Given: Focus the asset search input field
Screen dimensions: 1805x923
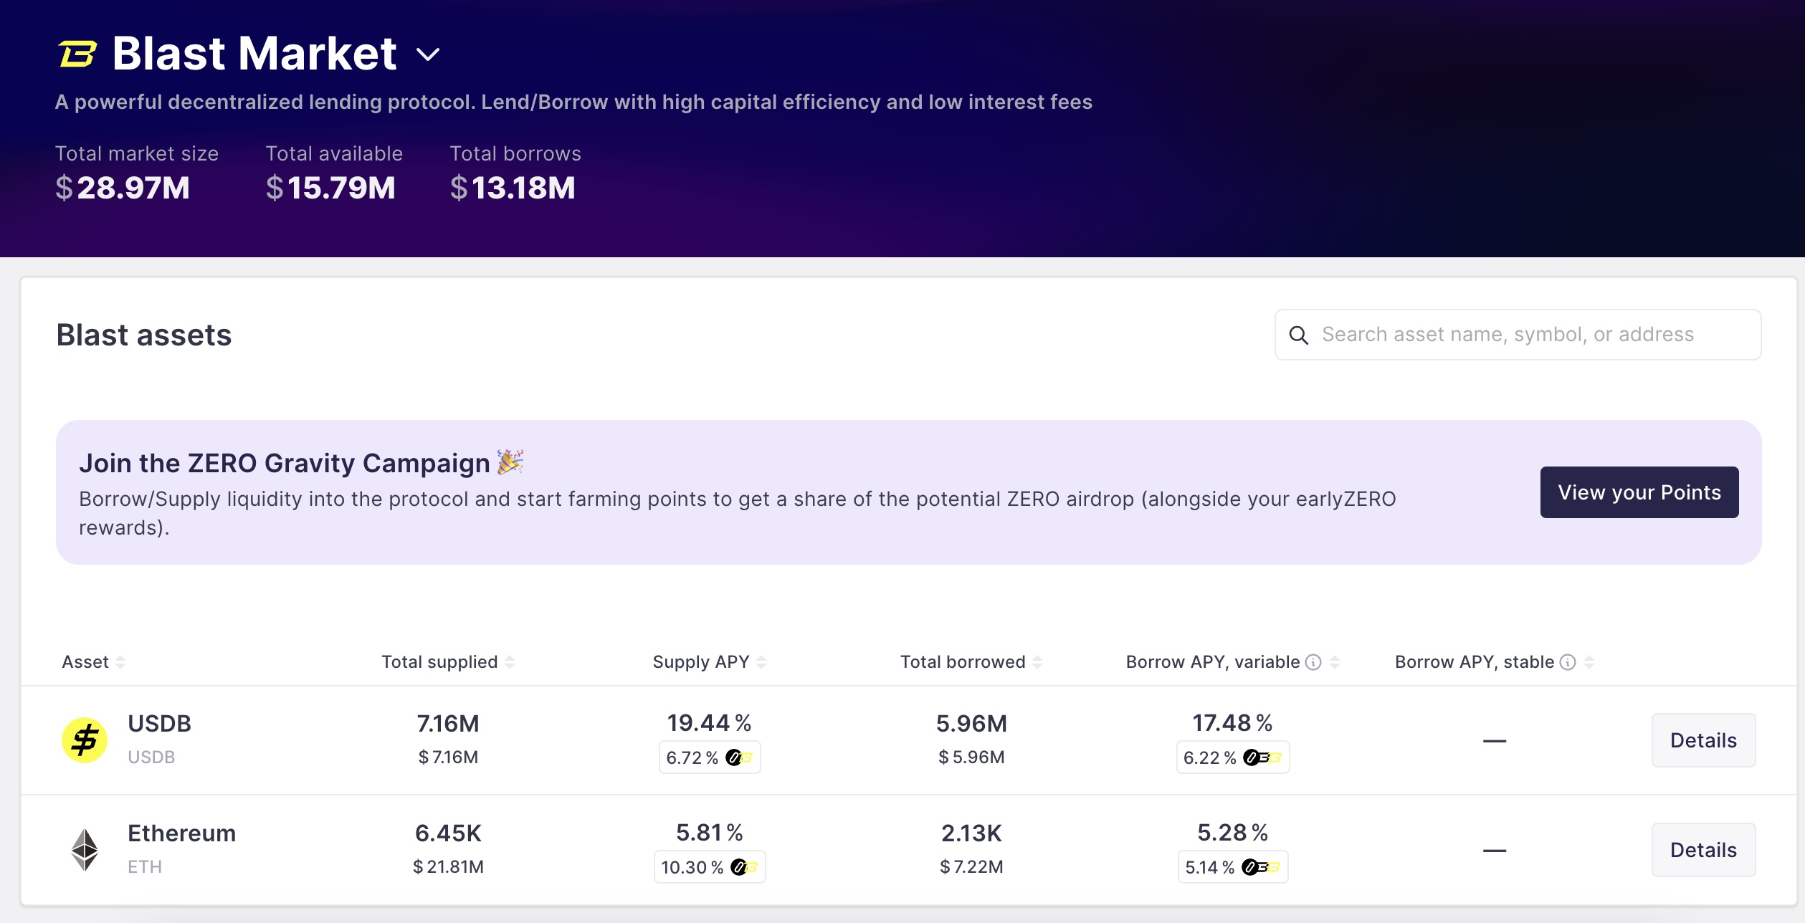Looking at the screenshot, I should click(x=1518, y=335).
